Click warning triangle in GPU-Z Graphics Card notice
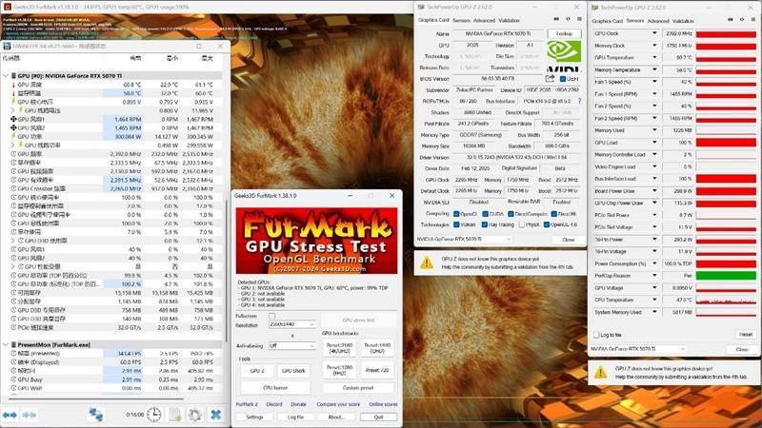 [427, 263]
